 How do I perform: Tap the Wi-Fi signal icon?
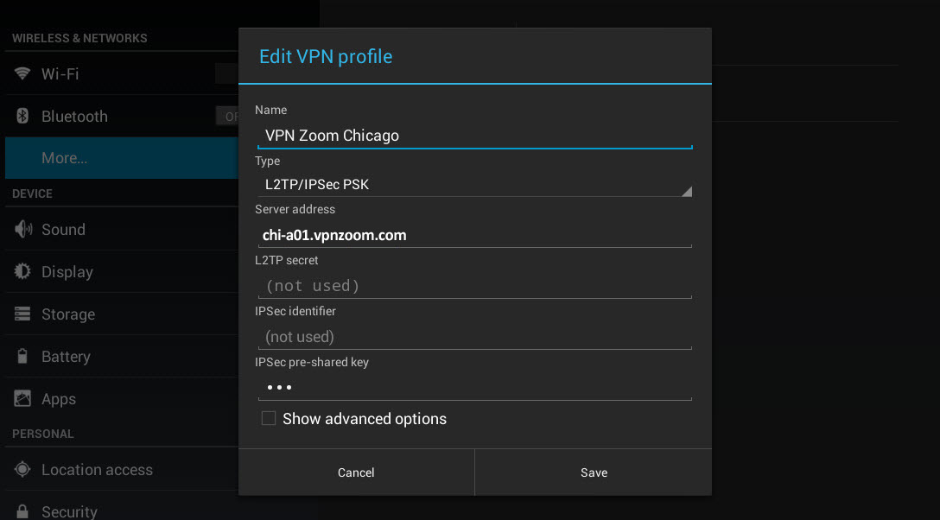pos(22,73)
